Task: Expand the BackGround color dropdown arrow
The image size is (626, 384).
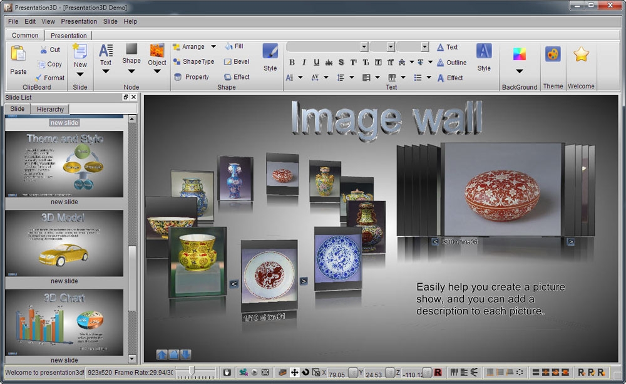Action: pos(519,71)
